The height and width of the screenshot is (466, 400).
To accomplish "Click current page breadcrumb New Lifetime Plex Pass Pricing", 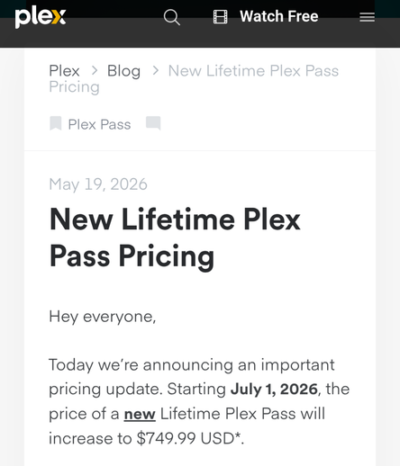I will (194, 79).
